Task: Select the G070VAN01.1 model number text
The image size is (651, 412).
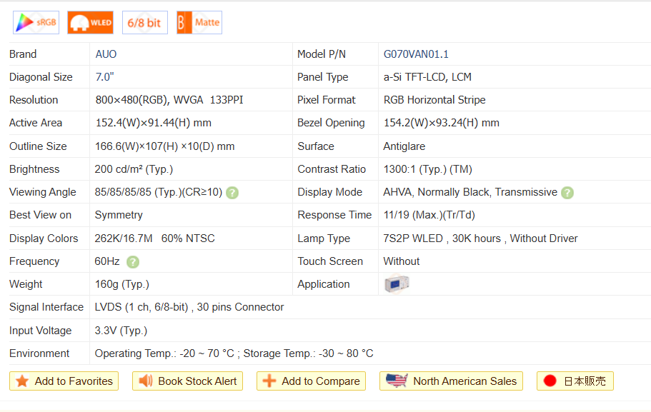Action: [416, 54]
